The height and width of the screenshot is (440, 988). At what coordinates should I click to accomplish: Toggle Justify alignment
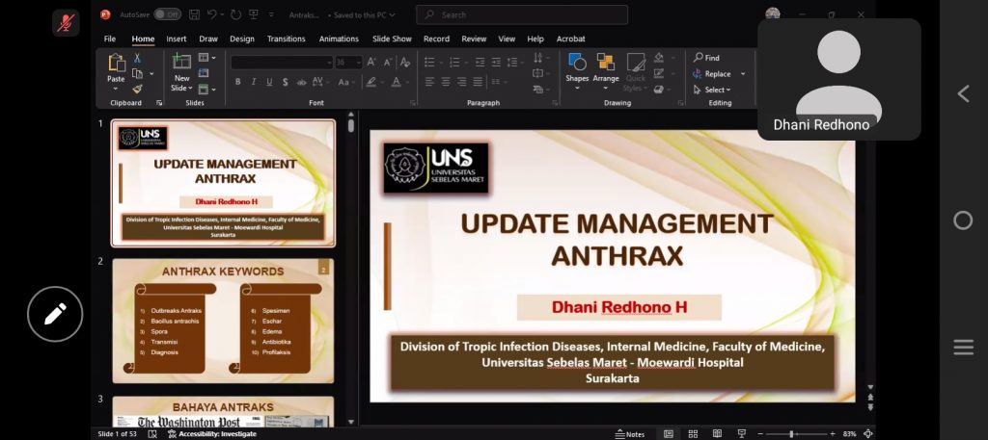pos(478,82)
